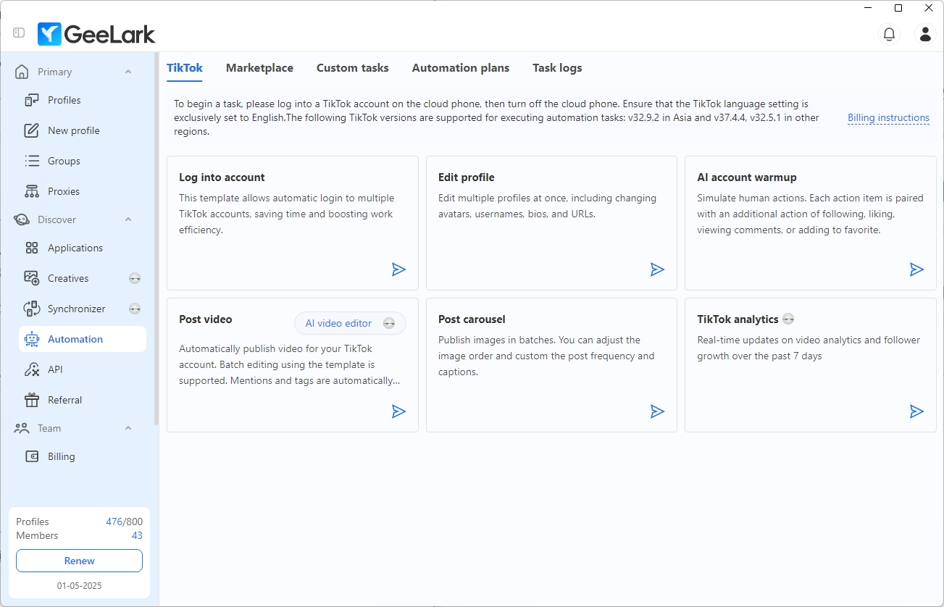Switch to the Marketplace tab
Viewport: 944px width, 607px height.
click(259, 68)
